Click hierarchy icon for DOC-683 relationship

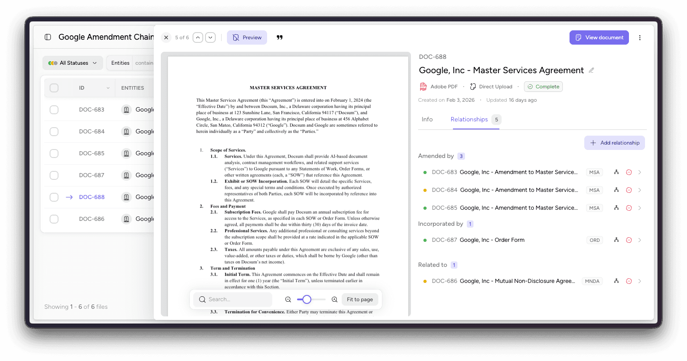point(616,172)
